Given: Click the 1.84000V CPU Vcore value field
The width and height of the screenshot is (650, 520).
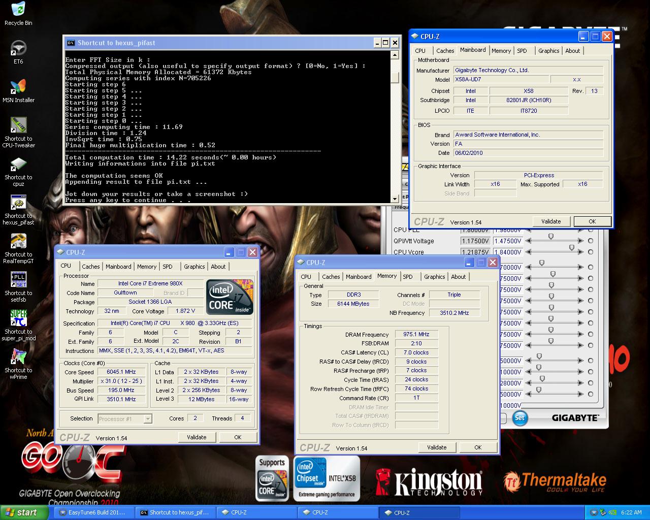Looking at the screenshot, I should (x=508, y=252).
